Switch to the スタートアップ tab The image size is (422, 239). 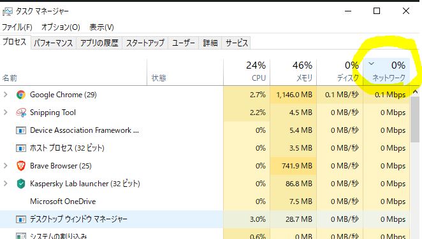pos(145,43)
